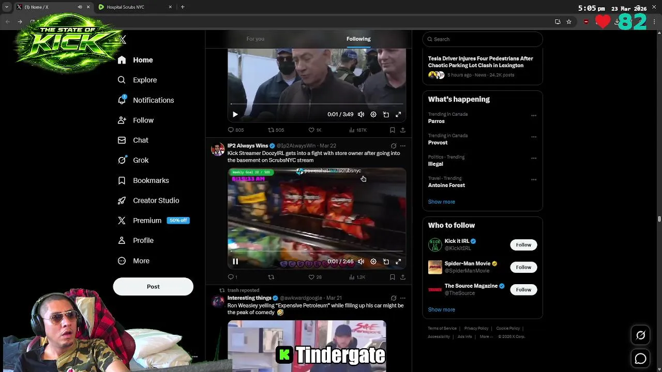Reply to the top post with 805 comments

[x=236, y=130]
